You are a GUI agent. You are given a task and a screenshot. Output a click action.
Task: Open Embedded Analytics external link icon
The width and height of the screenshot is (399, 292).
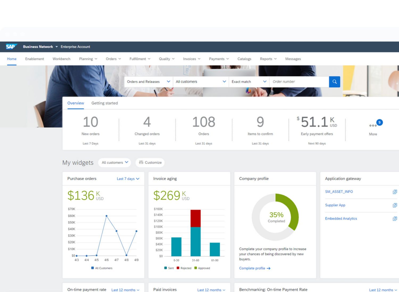[x=395, y=218]
